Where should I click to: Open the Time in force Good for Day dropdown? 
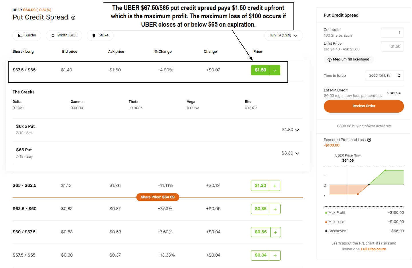(384, 75)
